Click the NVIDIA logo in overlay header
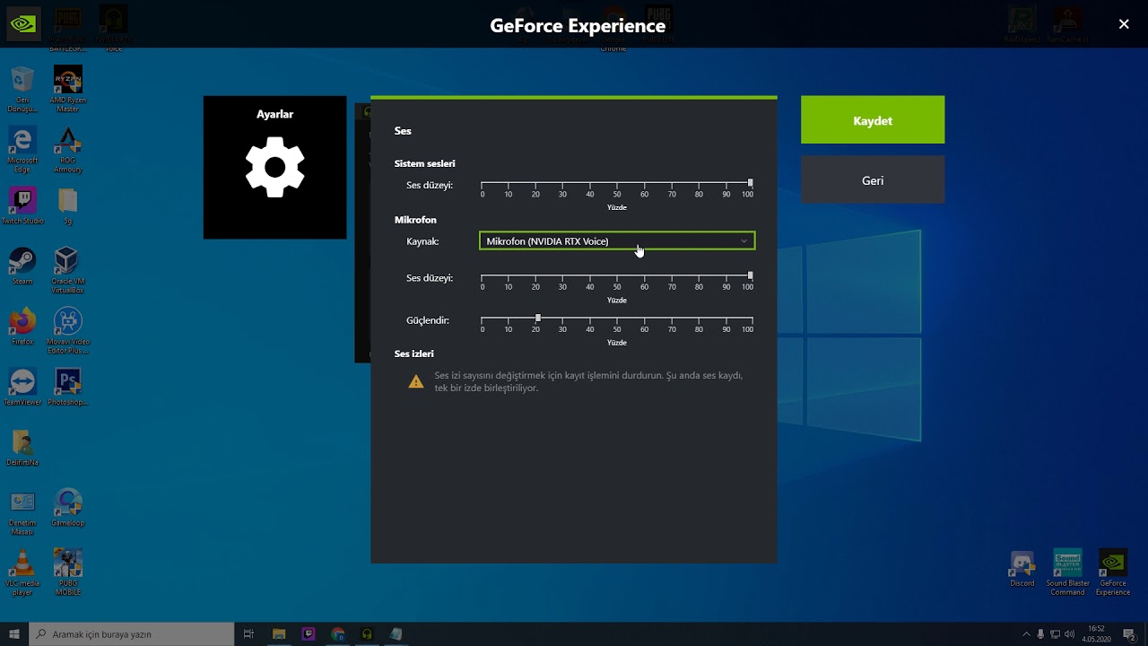Viewport: 1148px width, 646px height. [x=23, y=24]
